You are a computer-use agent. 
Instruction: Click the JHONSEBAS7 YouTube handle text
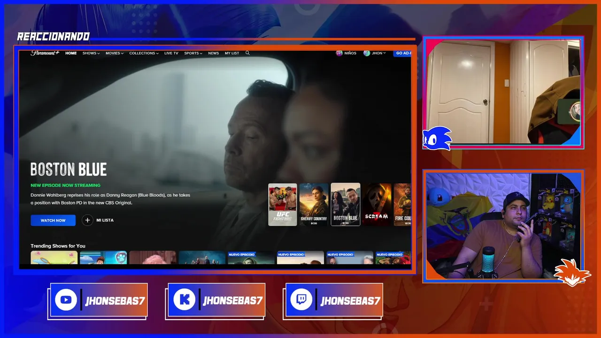pyautogui.click(x=115, y=301)
